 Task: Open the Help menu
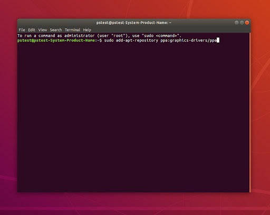point(87,30)
